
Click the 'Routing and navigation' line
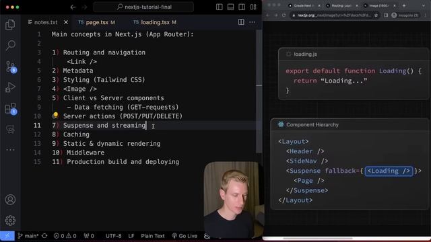pos(104,52)
